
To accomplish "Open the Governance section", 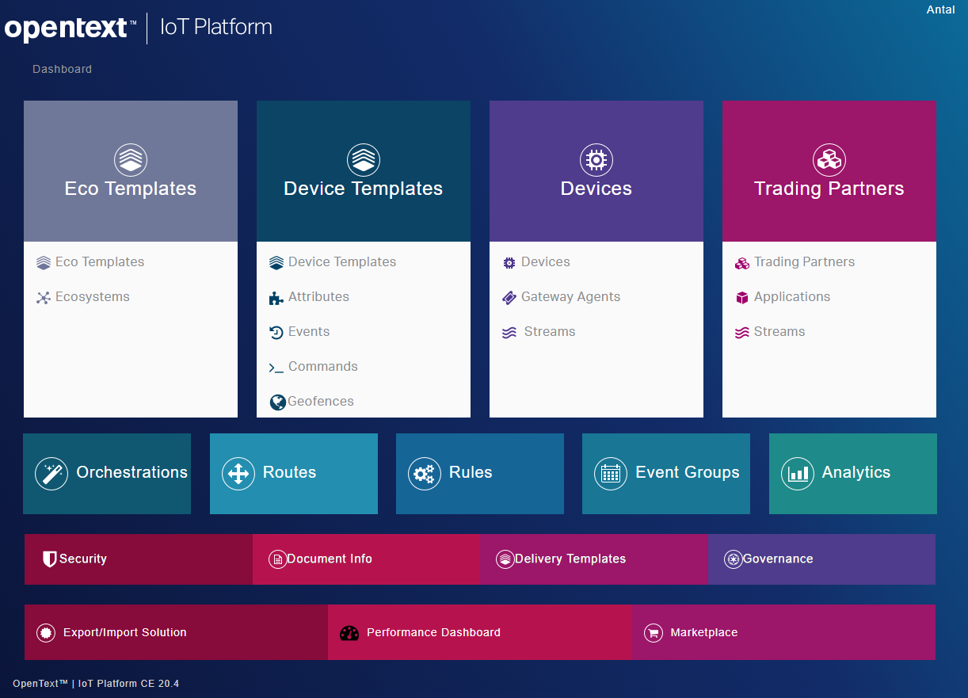I will point(777,559).
